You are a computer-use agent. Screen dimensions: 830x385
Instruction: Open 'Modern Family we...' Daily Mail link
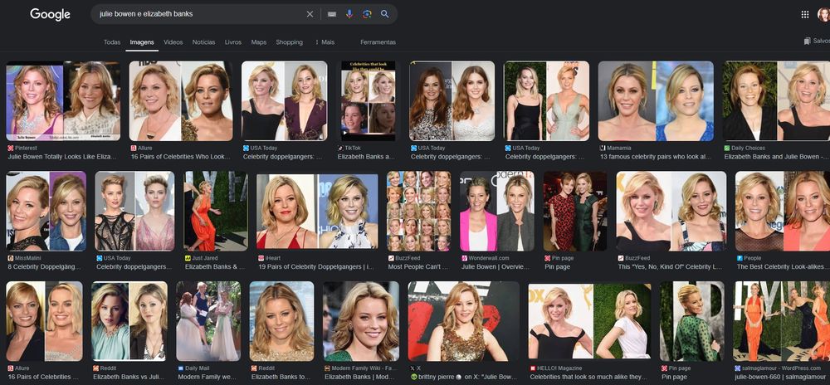207,377
